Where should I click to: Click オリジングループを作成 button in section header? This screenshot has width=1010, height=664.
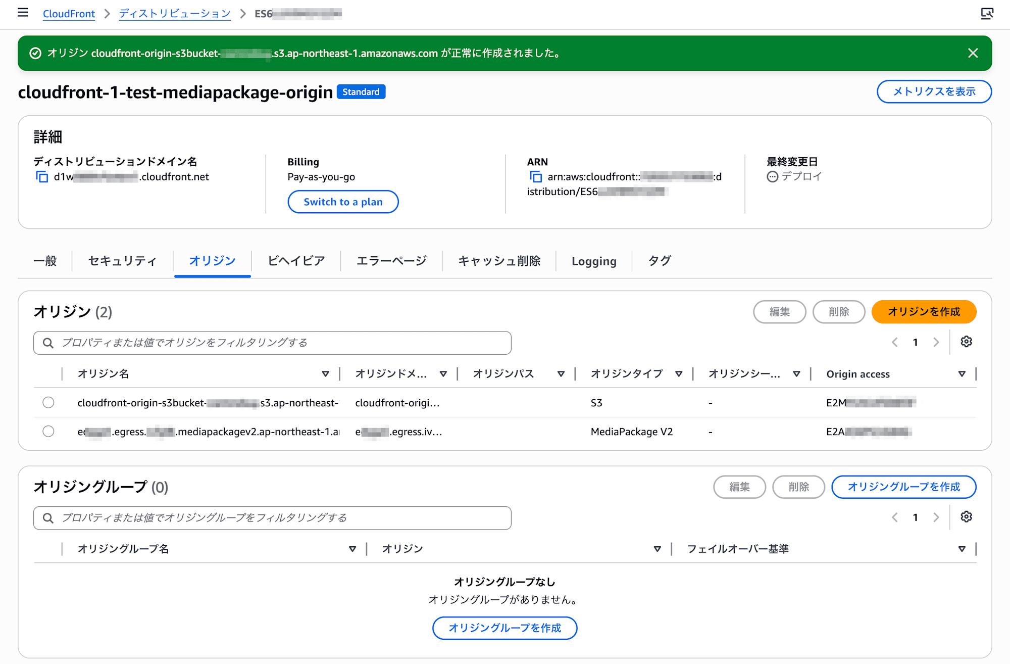[x=903, y=487]
